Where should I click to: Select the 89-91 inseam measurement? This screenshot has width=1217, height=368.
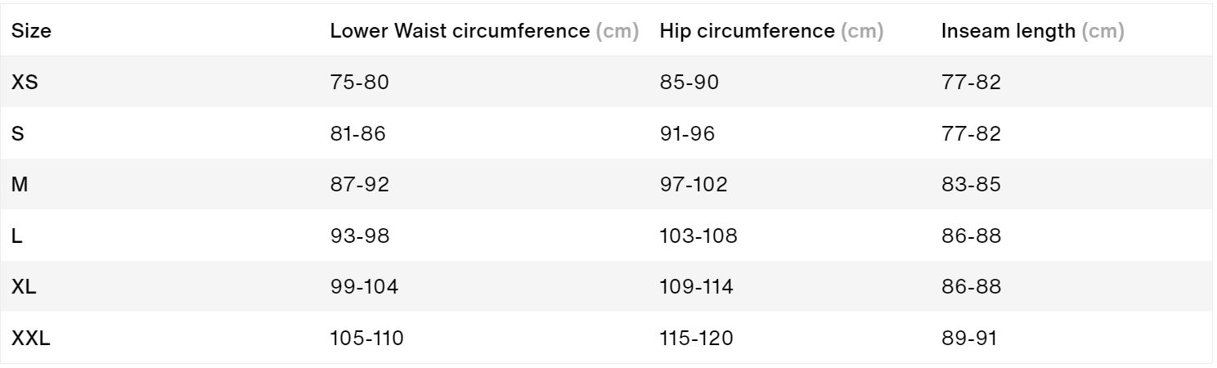coord(969,339)
